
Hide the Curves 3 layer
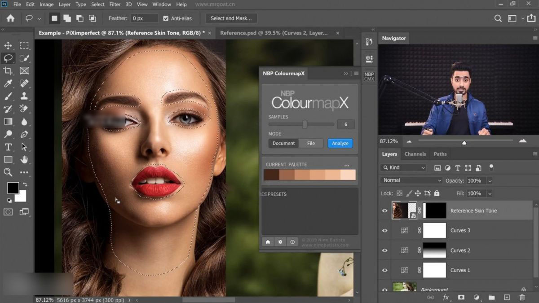(384, 231)
